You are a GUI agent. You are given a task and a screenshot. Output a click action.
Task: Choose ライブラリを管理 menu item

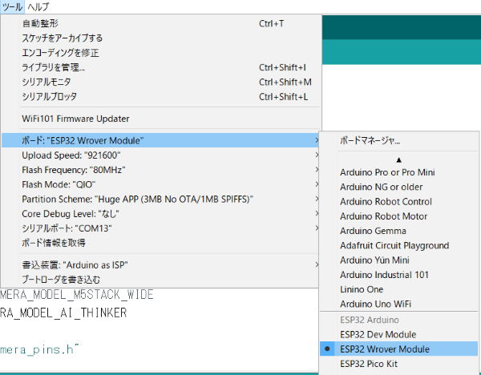(x=54, y=68)
